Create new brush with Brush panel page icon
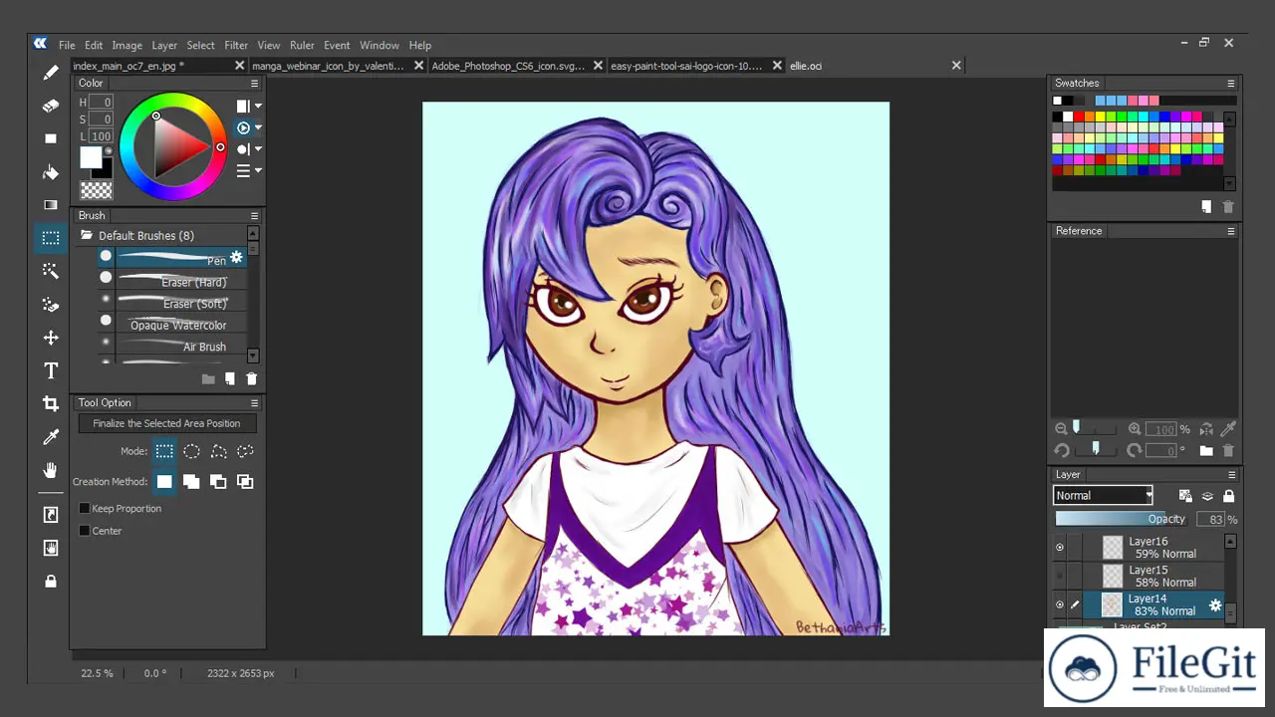 click(x=230, y=379)
